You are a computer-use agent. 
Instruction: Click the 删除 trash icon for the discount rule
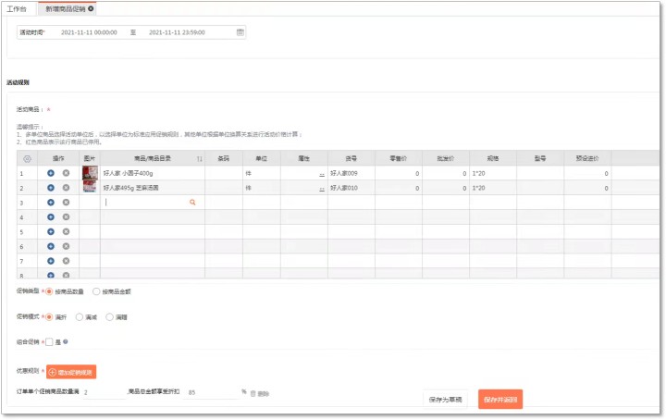[253, 393]
